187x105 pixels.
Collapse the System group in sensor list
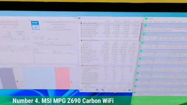pyautogui.click(x=79, y=23)
